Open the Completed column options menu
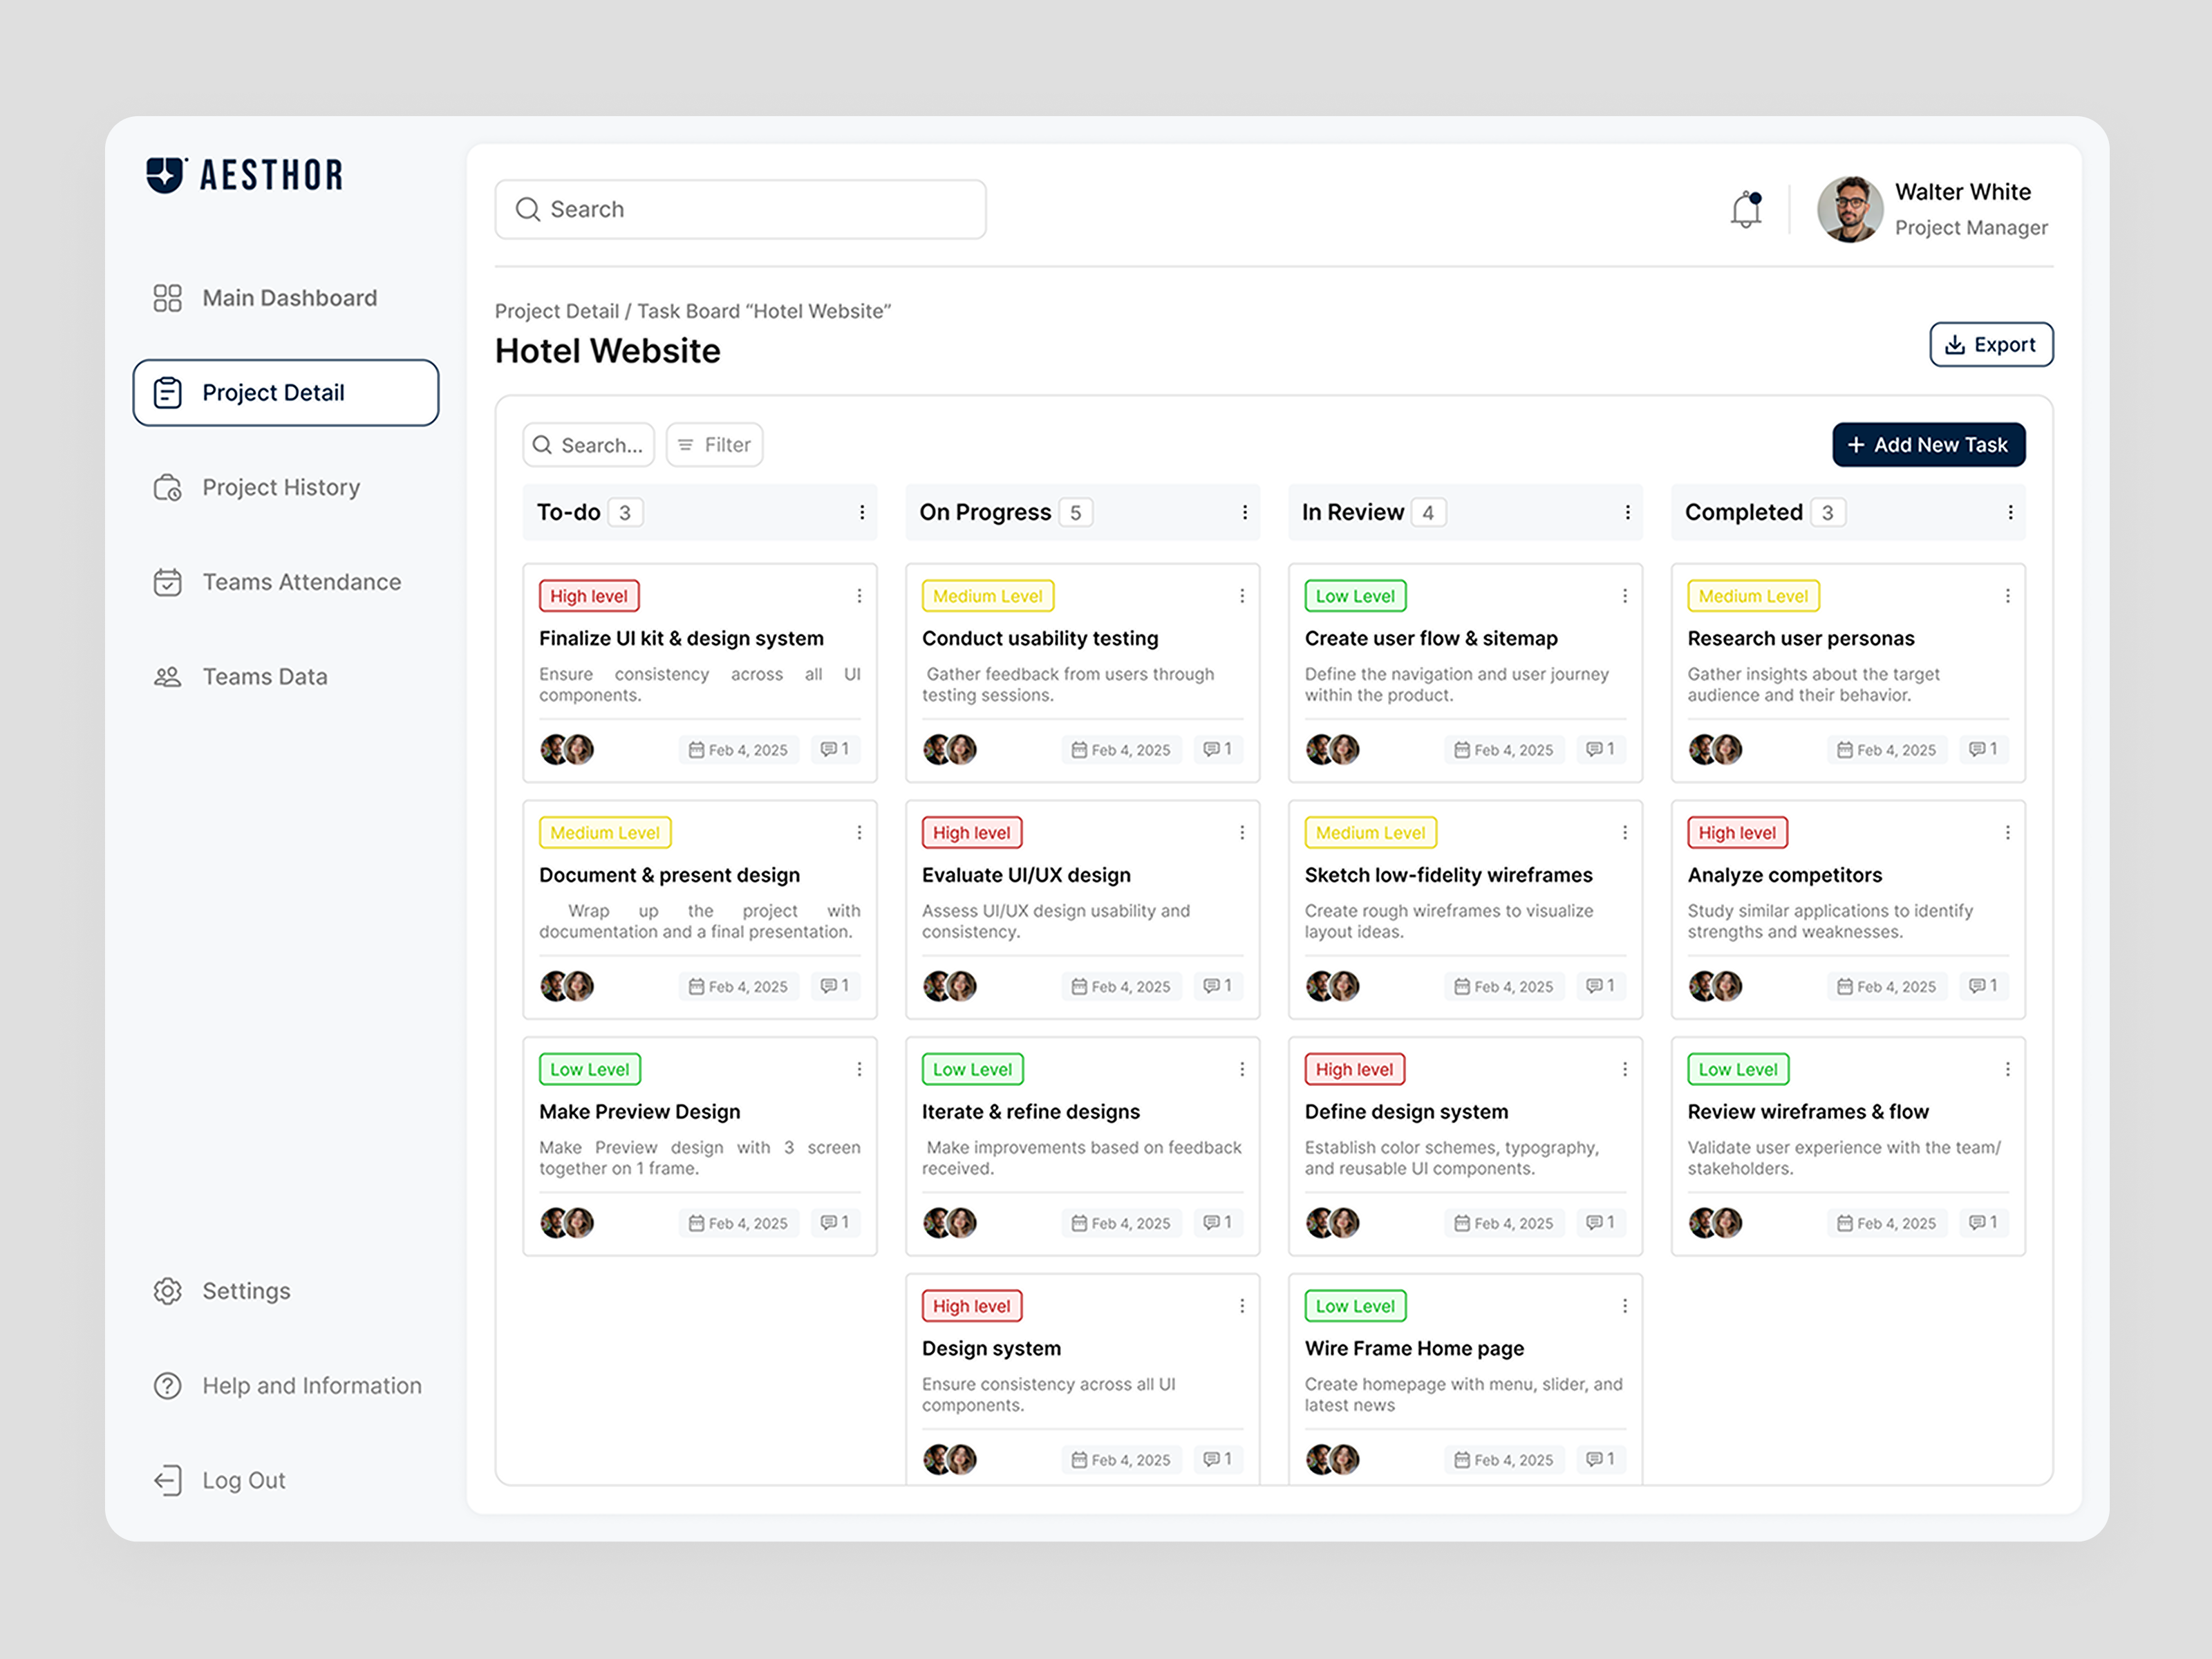 pos(2012,512)
